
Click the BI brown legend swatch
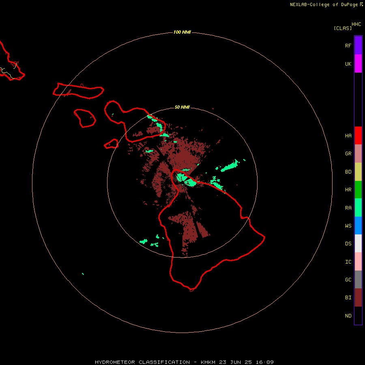[358, 298]
